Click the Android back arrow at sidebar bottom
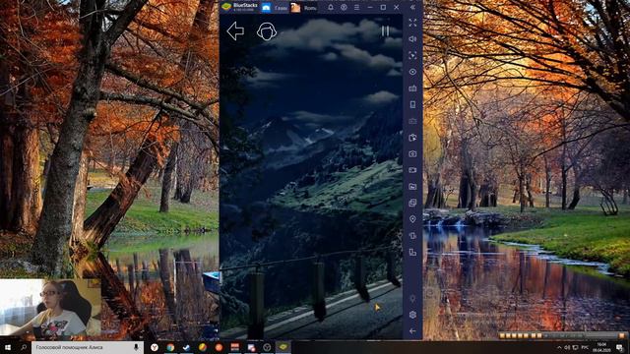 [x=412, y=331]
